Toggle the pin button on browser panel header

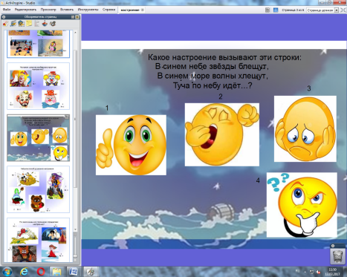pos(77,17)
